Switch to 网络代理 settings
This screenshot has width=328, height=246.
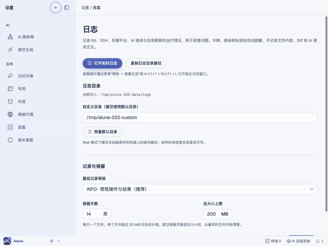pyautogui.click(x=38, y=114)
